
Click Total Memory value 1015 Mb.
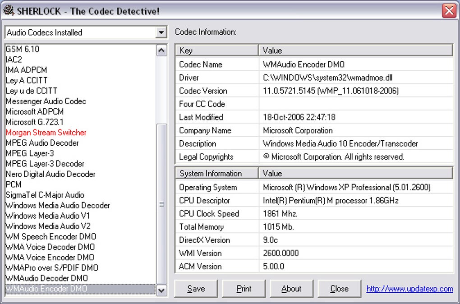tap(278, 227)
